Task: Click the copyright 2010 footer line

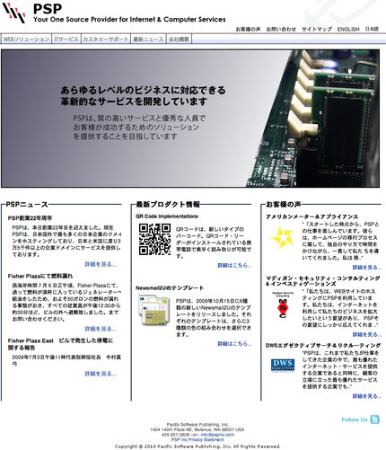Action: point(197,446)
